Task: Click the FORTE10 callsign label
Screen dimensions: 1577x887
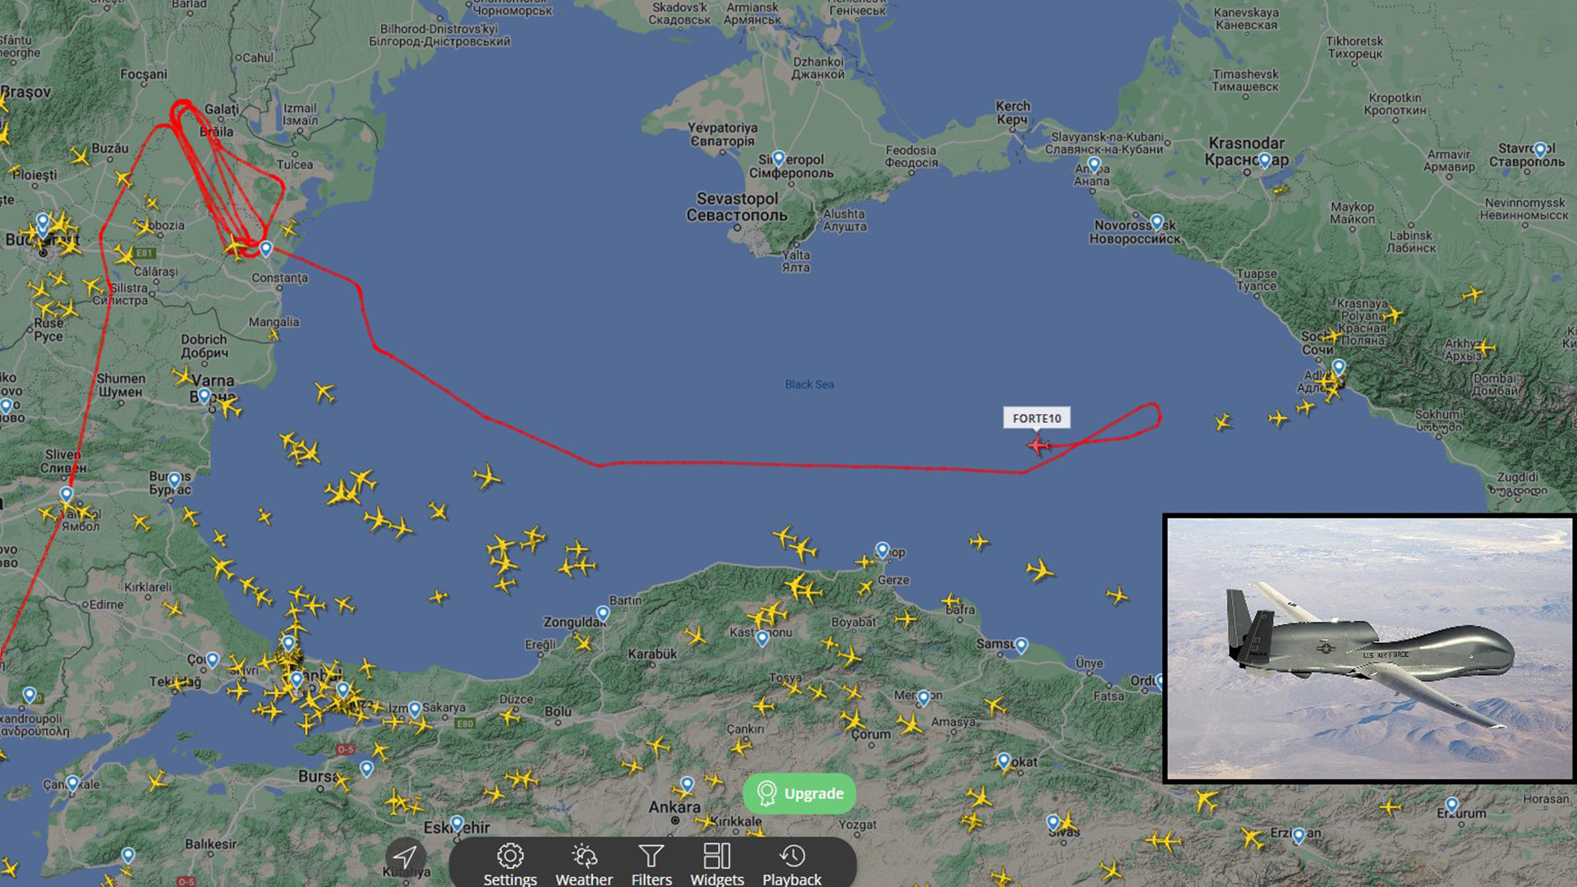Action: pos(1037,418)
